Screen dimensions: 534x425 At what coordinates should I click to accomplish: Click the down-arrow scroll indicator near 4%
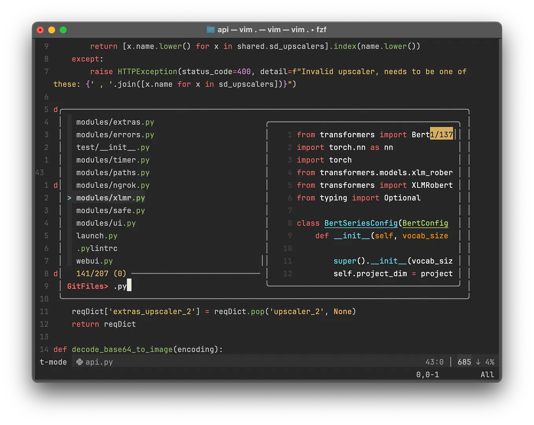[478, 361]
